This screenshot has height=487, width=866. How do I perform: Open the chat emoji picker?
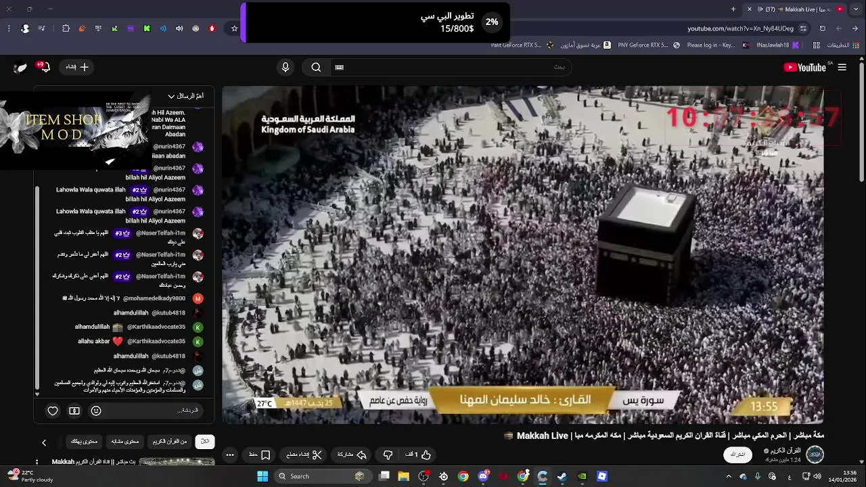coord(96,411)
